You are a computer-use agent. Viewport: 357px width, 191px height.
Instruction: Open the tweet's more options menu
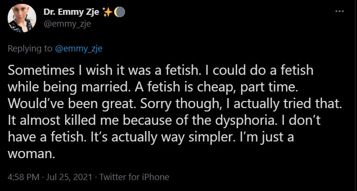pyautogui.click(x=339, y=11)
